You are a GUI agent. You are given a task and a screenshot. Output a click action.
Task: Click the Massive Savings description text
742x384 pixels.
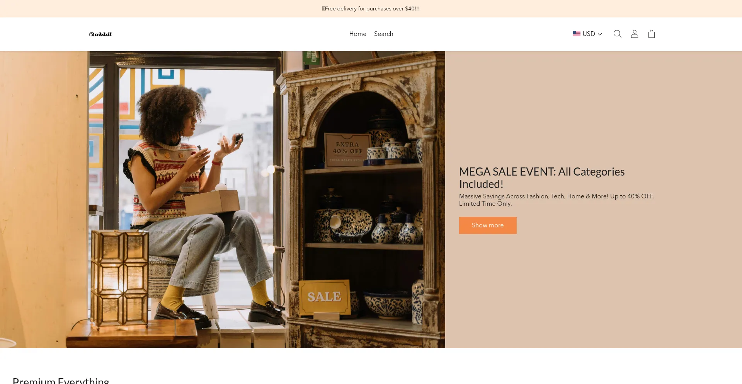pyautogui.click(x=556, y=200)
